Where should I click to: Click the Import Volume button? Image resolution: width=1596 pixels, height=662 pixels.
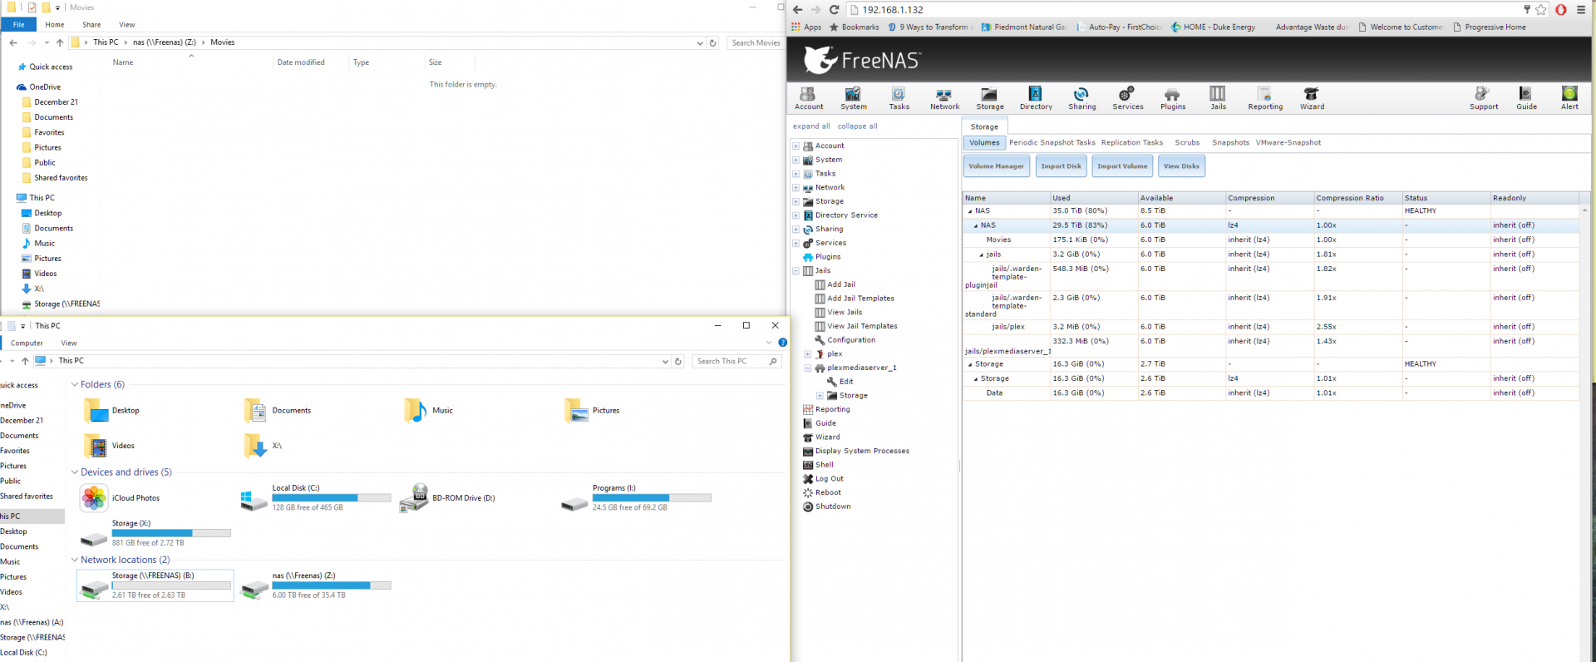point(1122,166)
